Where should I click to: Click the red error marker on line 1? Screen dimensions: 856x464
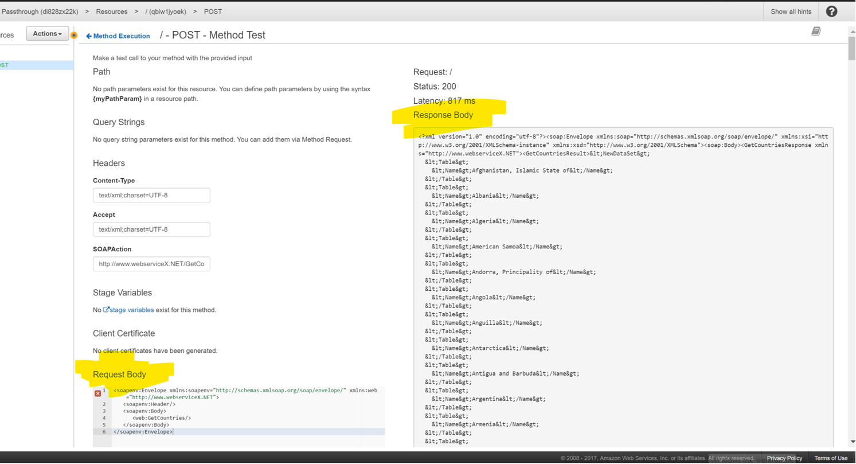(x=97, y=393)
